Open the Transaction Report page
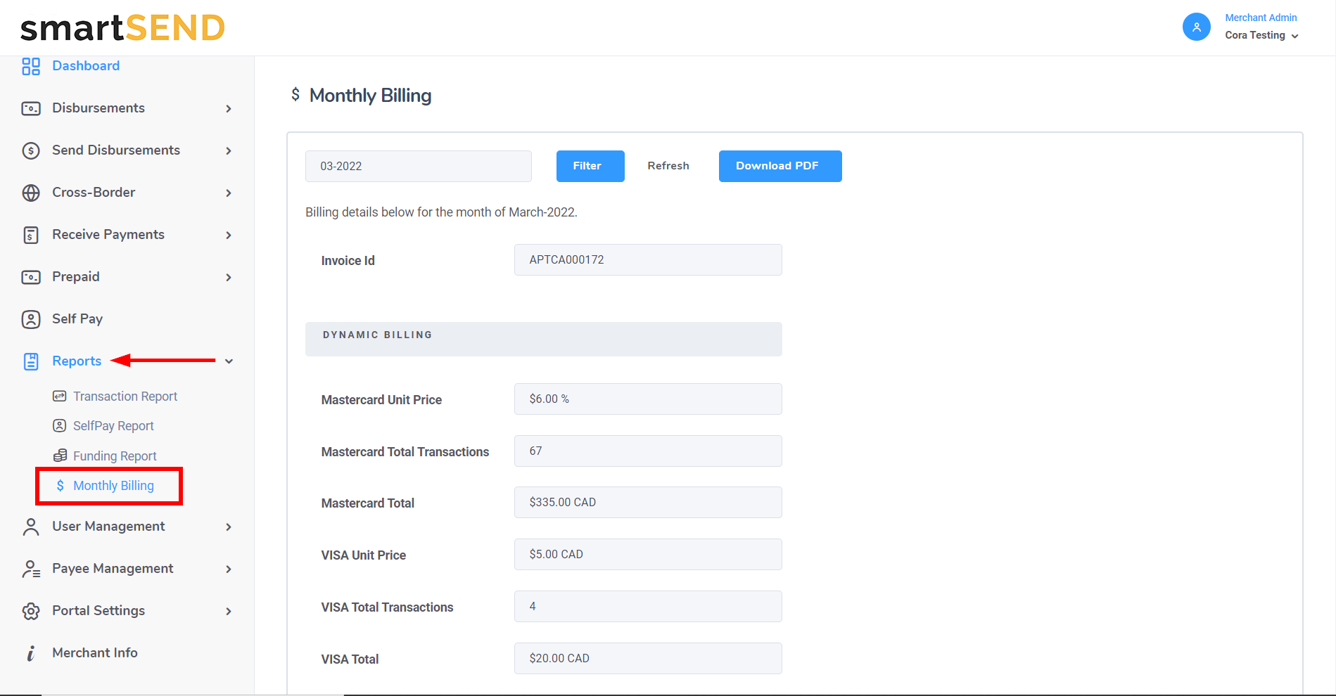This screenshot has height=696, width=1336. coord(125,397)
